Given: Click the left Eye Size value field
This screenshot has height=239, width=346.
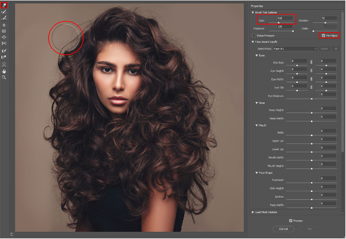Looking at the screenshot, I should click(299, 61).
